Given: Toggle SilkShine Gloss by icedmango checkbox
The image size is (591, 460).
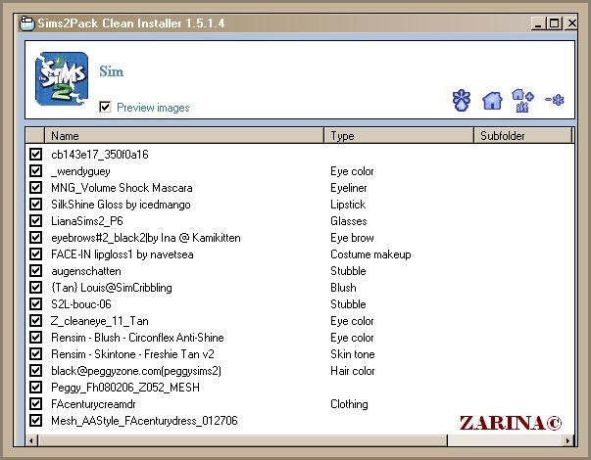Looking at the screenshot, I should pos(36,204).
